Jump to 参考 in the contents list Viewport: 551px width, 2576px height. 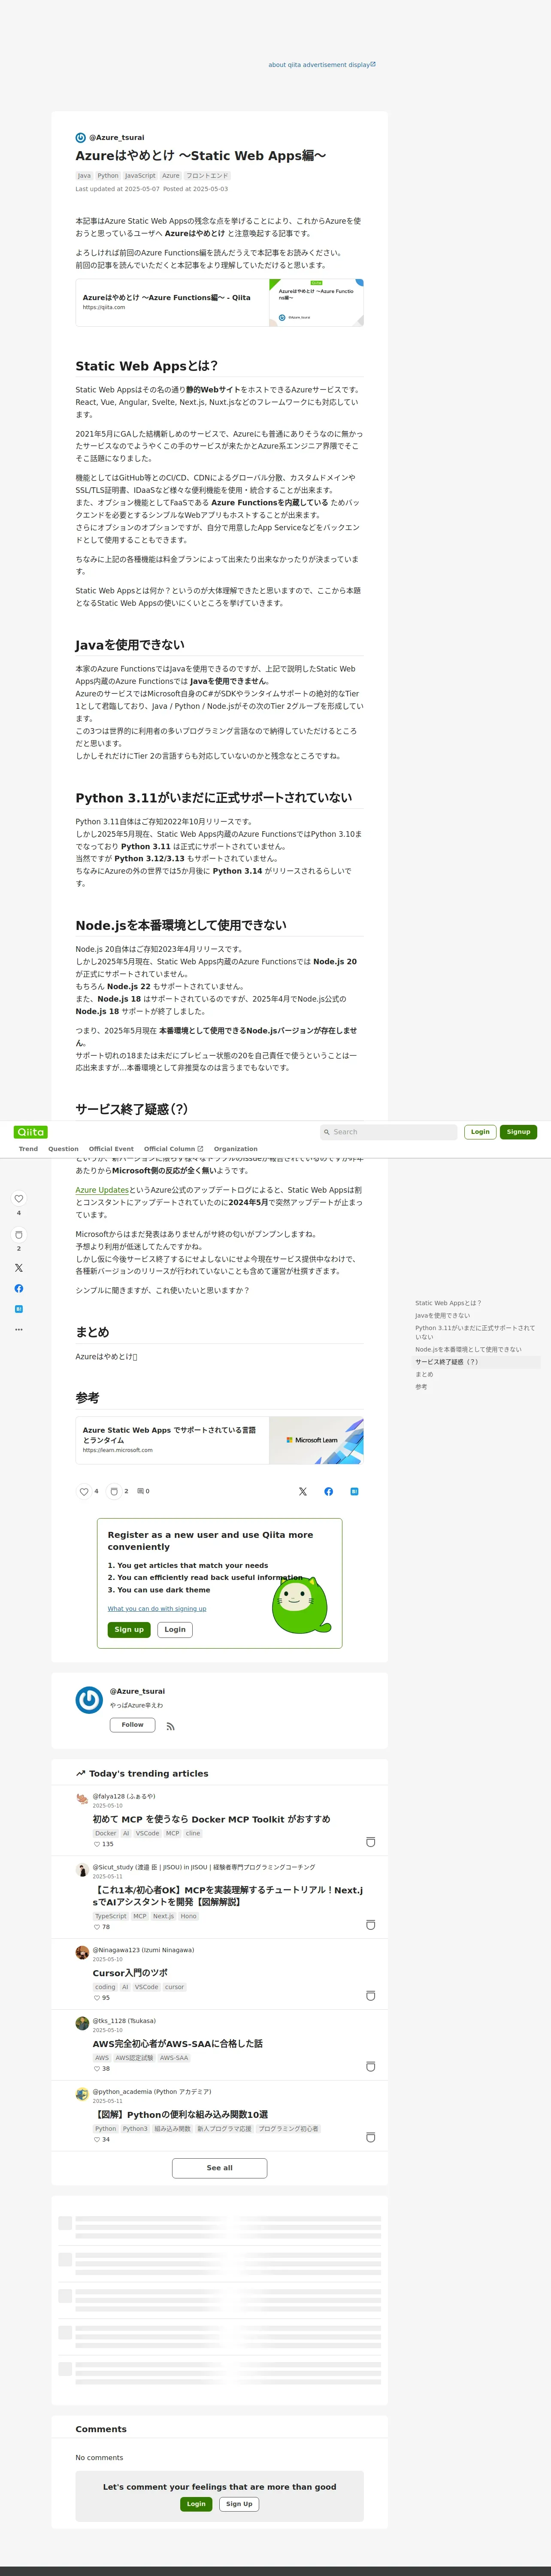pyautogui.click(x=421, y=1387)
